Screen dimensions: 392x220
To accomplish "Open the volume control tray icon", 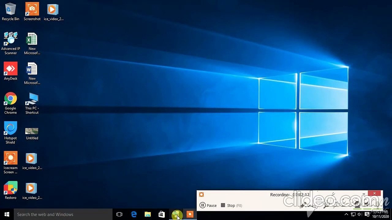I will 360,214.
